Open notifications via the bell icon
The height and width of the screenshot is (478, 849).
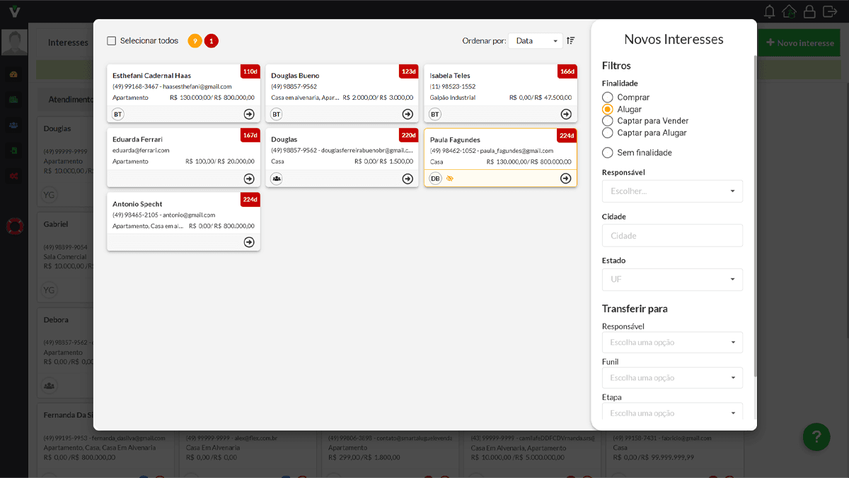(x=769, y=11)
